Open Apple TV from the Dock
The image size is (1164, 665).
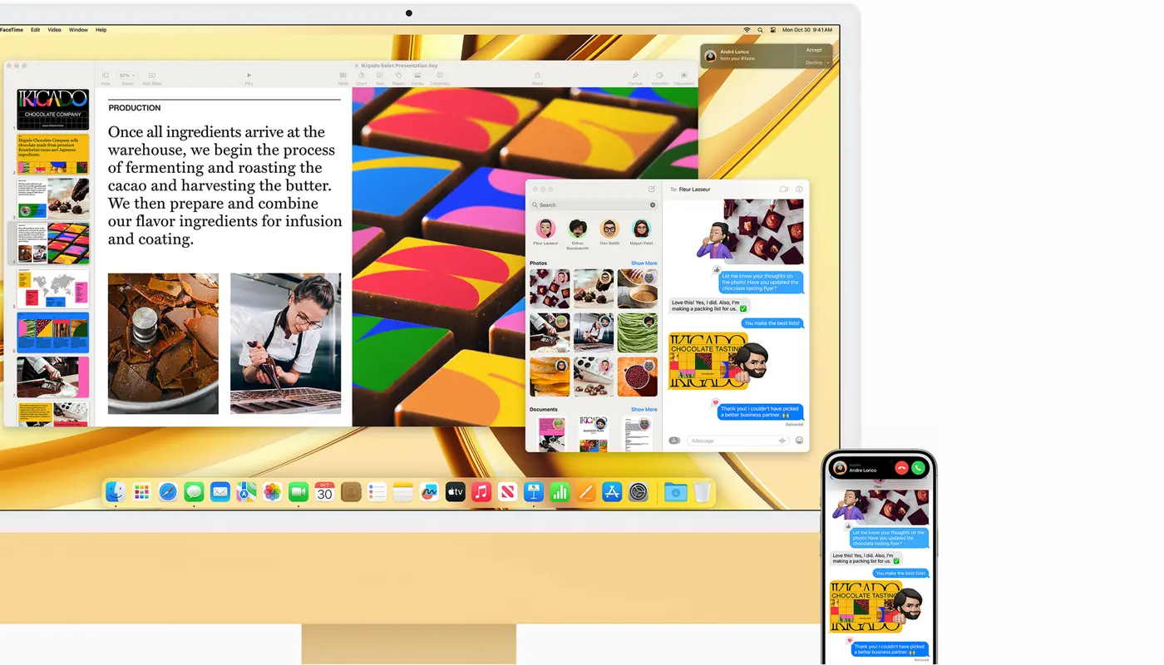point(455,492)
